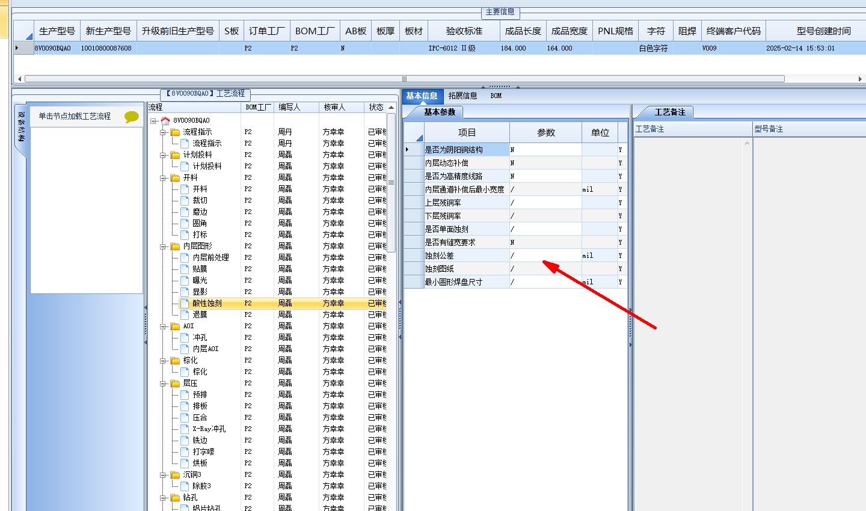Click the folder icon beside 钻孔
866x511 pixels.
tap(175, 497)
